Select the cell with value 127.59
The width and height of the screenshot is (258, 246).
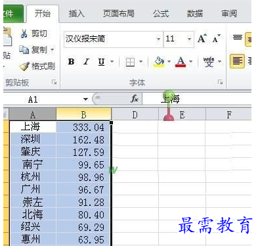click(83, 152)
